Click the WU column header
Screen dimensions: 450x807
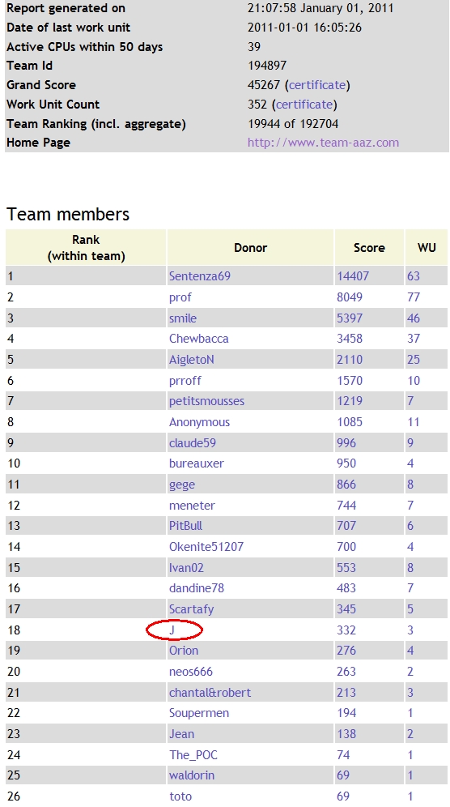pyautogui.click(x=427, y=248)
